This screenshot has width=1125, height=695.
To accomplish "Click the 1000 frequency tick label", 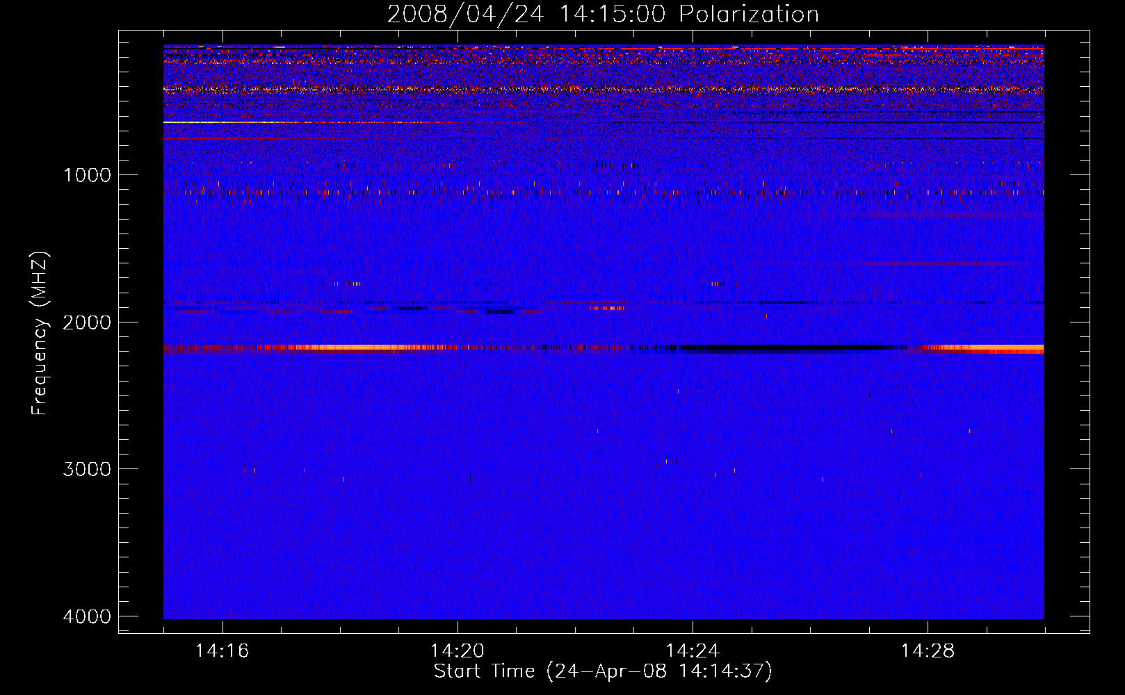I will [x=87, y=175].
